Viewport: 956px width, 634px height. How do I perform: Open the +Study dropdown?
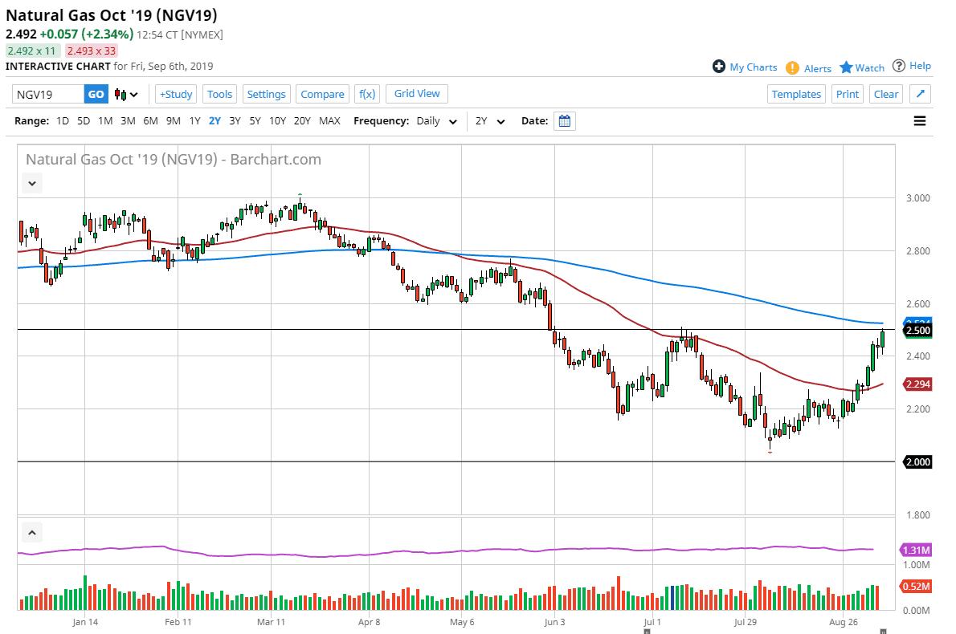pos(175,94)
